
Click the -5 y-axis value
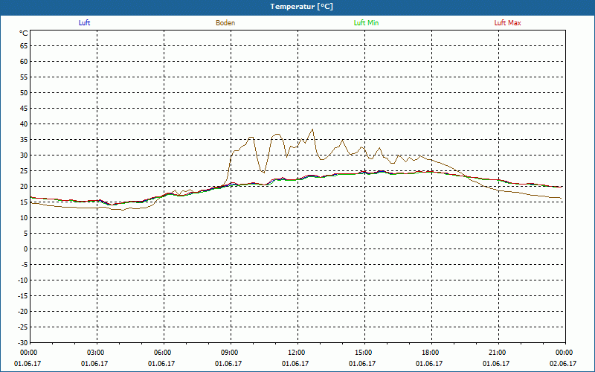coord(25,265)
